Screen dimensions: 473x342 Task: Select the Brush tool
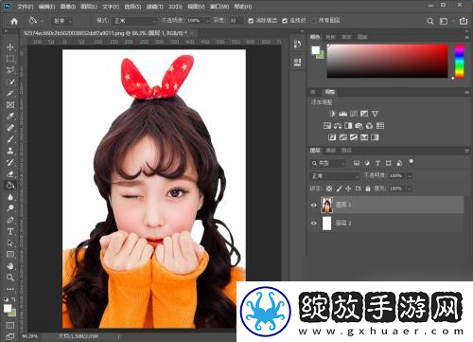click(10, 139)
